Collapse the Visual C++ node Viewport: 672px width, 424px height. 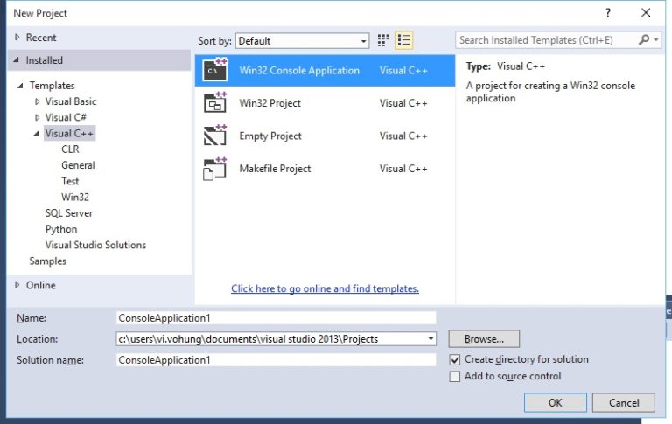36,133
